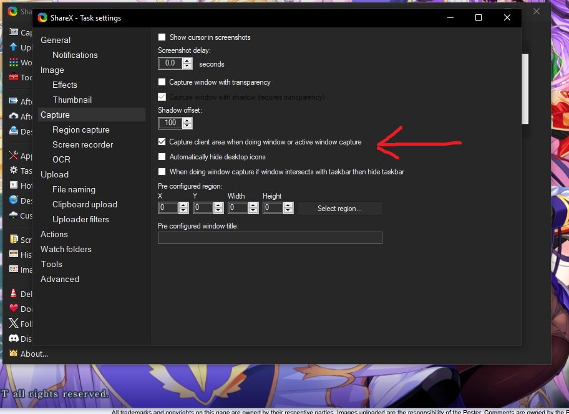The height and width of the screenshot is (414, 569).
Task: Open Destination settings globe icon
Action: [x=14, y=200]
